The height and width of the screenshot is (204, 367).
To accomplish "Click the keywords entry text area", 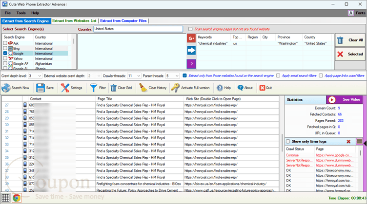I will pyautogui.click(x=132, y=51).
